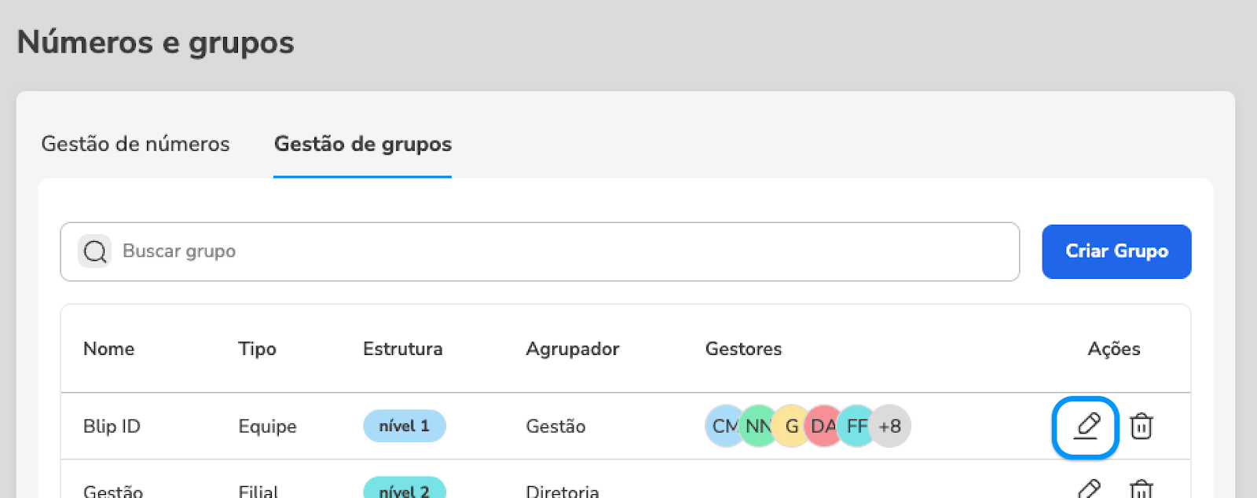Click the magnifier search icon
The height and width of the screenshot is (498, 1257).
[95, 251]
